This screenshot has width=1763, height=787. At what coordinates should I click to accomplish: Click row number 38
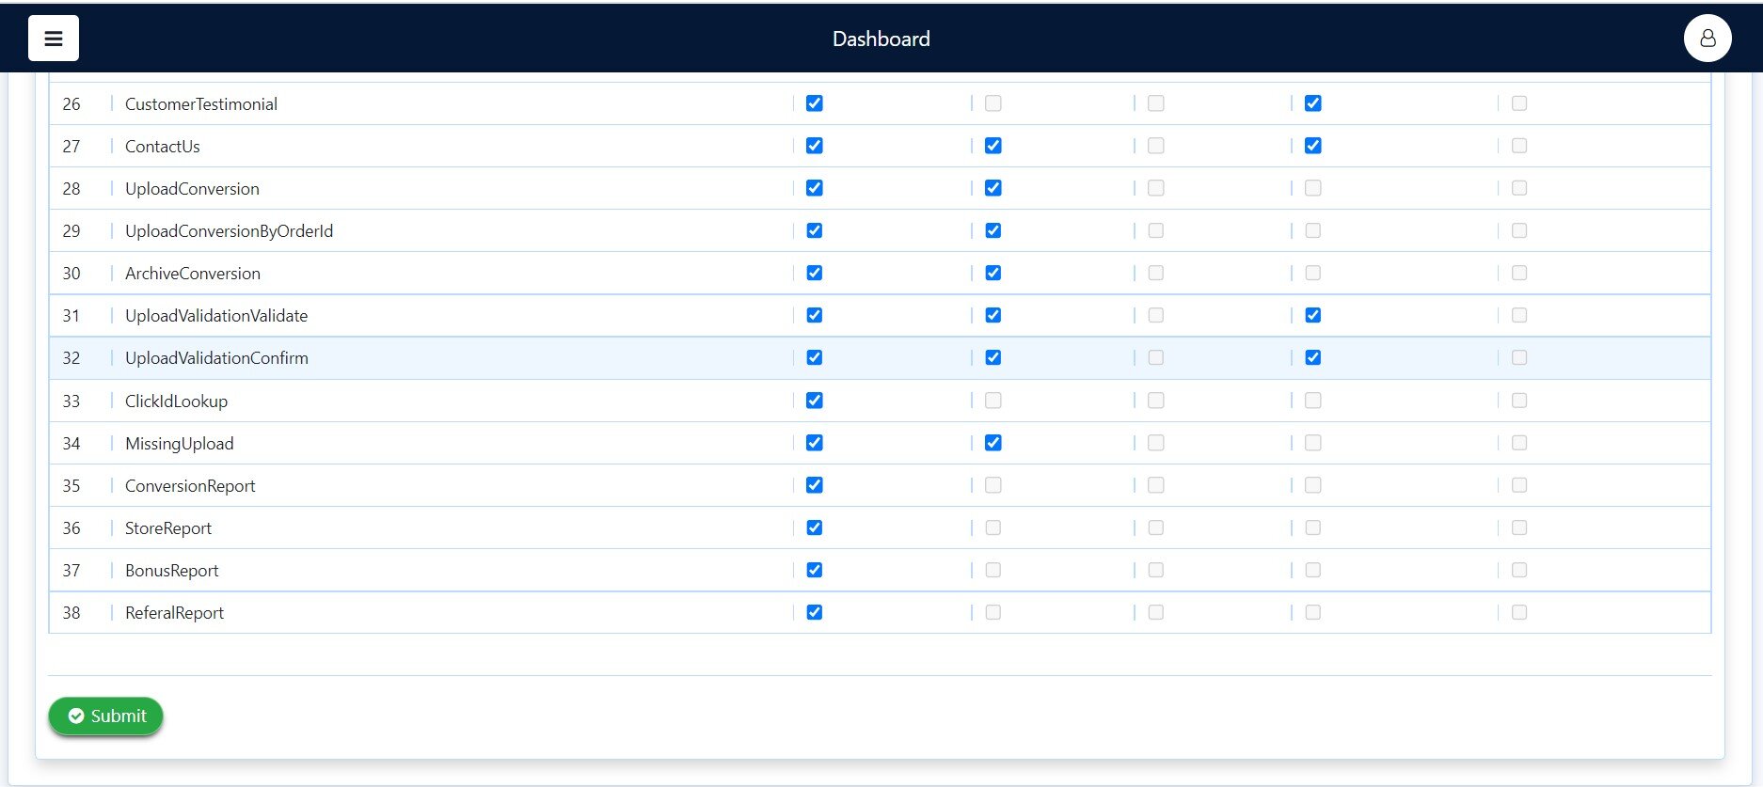click(71, 613)
